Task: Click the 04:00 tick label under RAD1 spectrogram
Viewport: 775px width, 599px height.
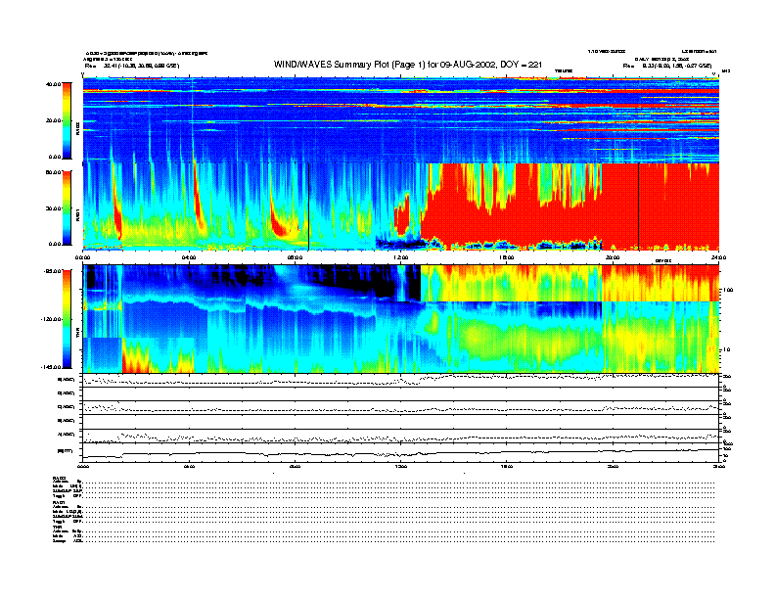Action: 189,257
